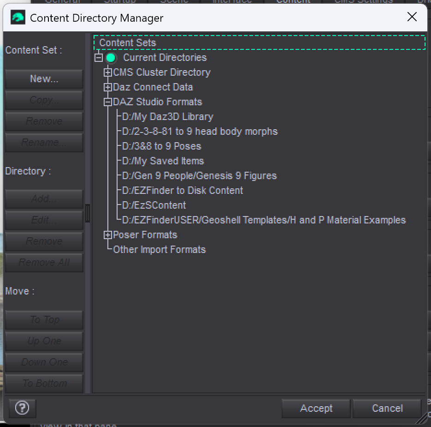Click the dialog resize grip at corner
The image size is (431, 427).
[422, 419]
